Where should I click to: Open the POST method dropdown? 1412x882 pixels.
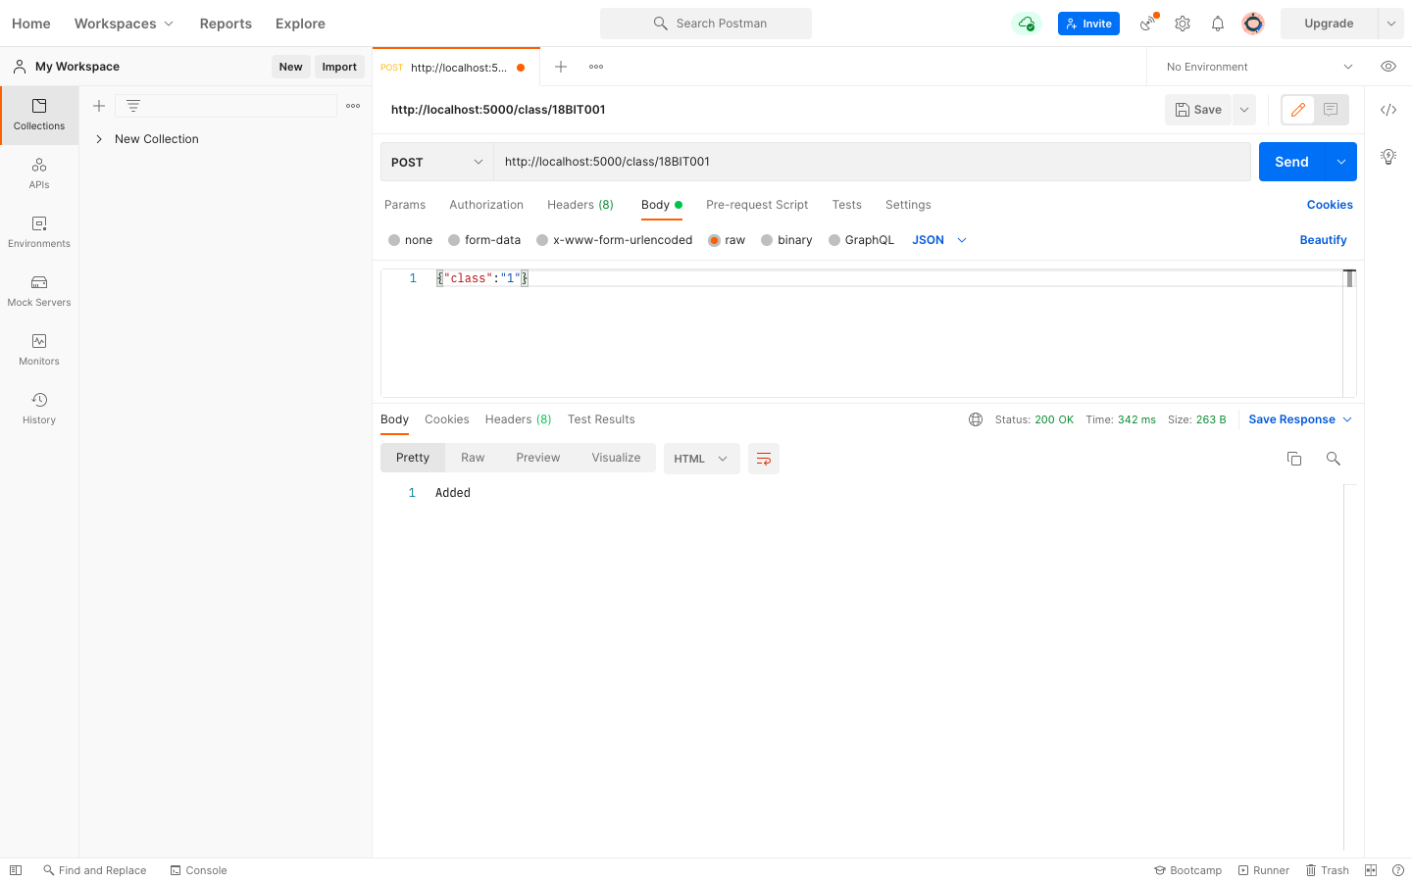pyautogui.click(x=436, y=161)
